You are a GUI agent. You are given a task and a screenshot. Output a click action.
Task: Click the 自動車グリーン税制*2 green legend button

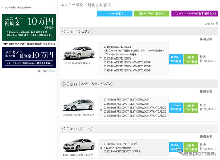(152, 14)
